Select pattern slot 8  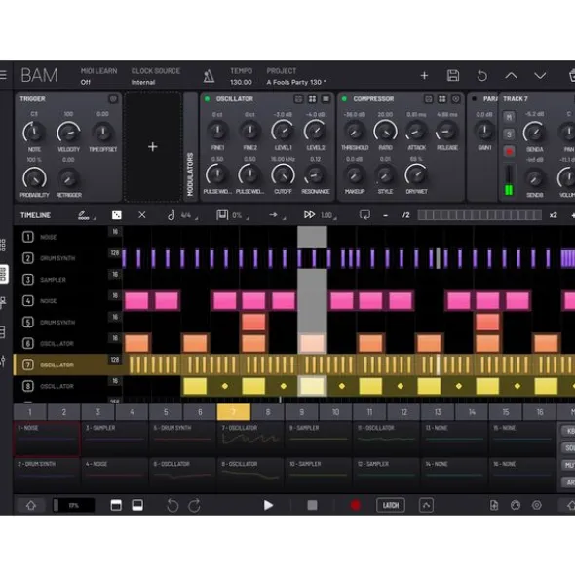(268, 412)
